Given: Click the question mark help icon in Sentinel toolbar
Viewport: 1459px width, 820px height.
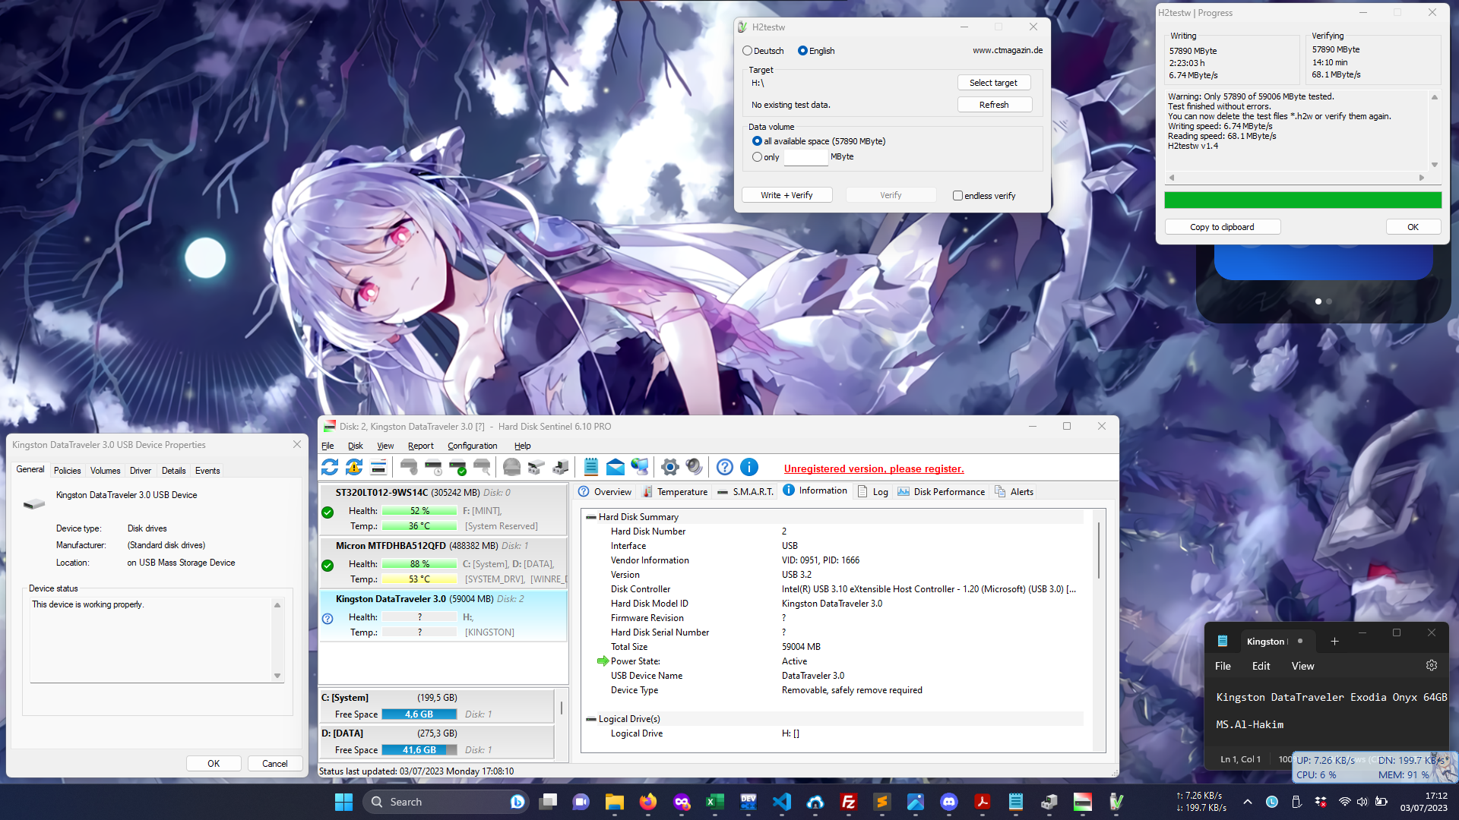Looking at the screenshot, I should [725, 467].
